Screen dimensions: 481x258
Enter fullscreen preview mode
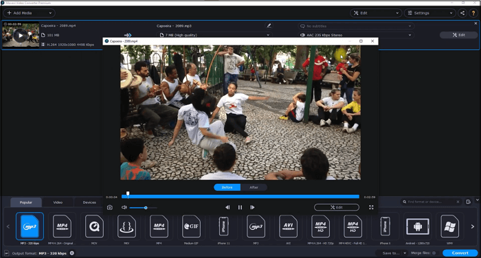pos(371,207)
